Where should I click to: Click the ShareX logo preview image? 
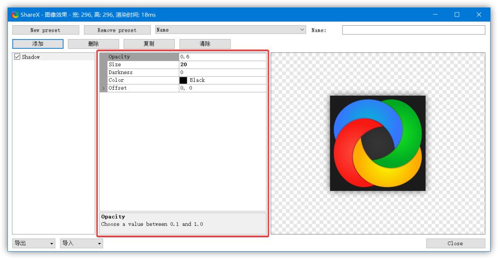point(378,143)
